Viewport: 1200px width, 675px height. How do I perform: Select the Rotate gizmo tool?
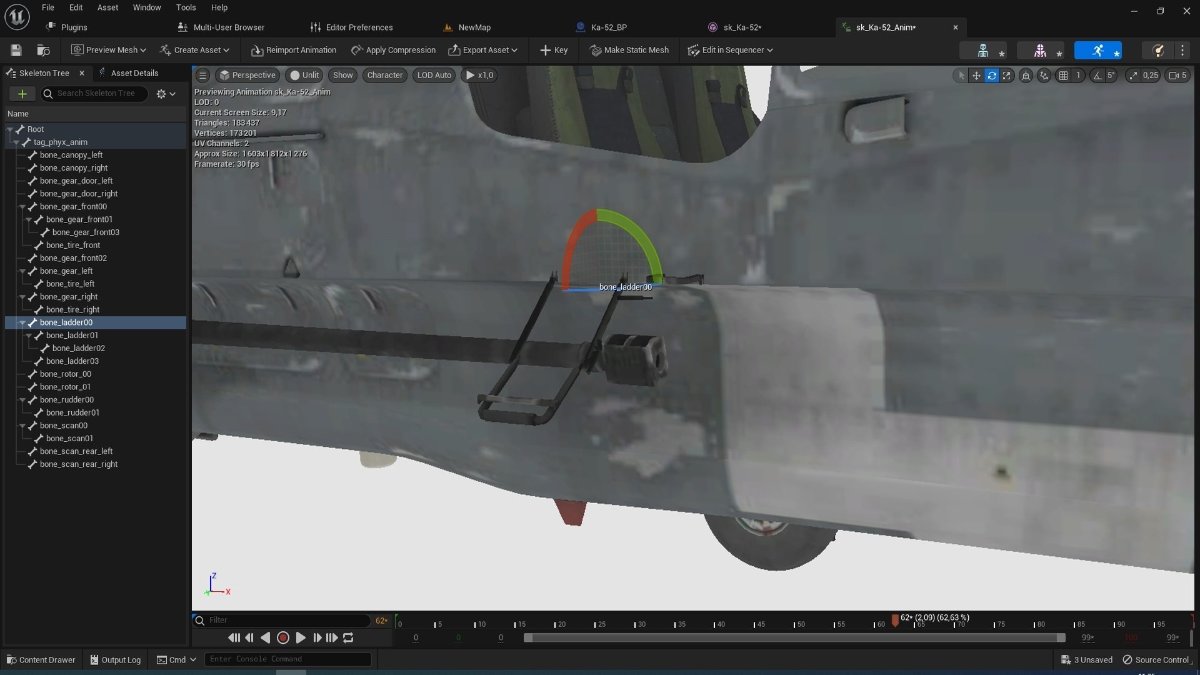tap(992, 75)
